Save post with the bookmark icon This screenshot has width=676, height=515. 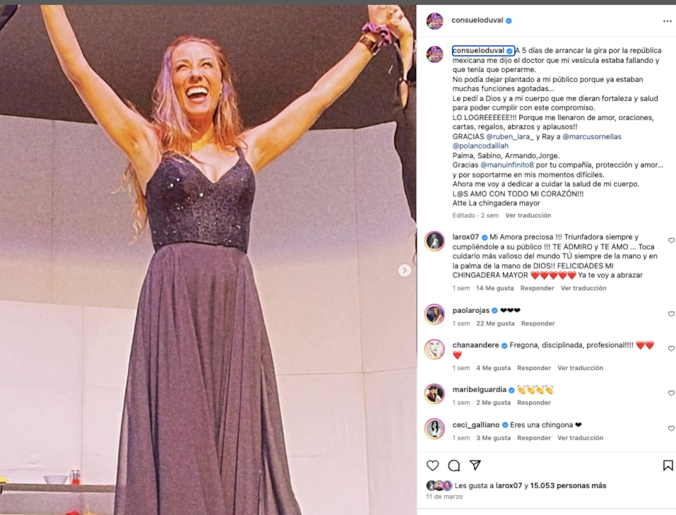point(668,466)
